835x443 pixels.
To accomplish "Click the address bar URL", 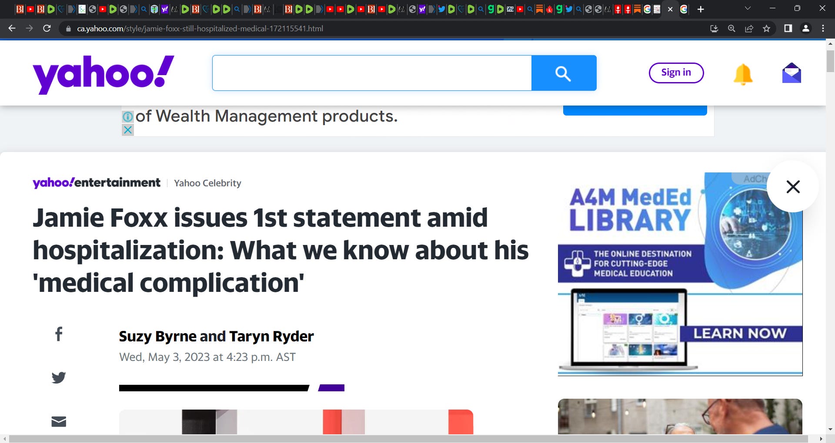I will click(200, 29).
